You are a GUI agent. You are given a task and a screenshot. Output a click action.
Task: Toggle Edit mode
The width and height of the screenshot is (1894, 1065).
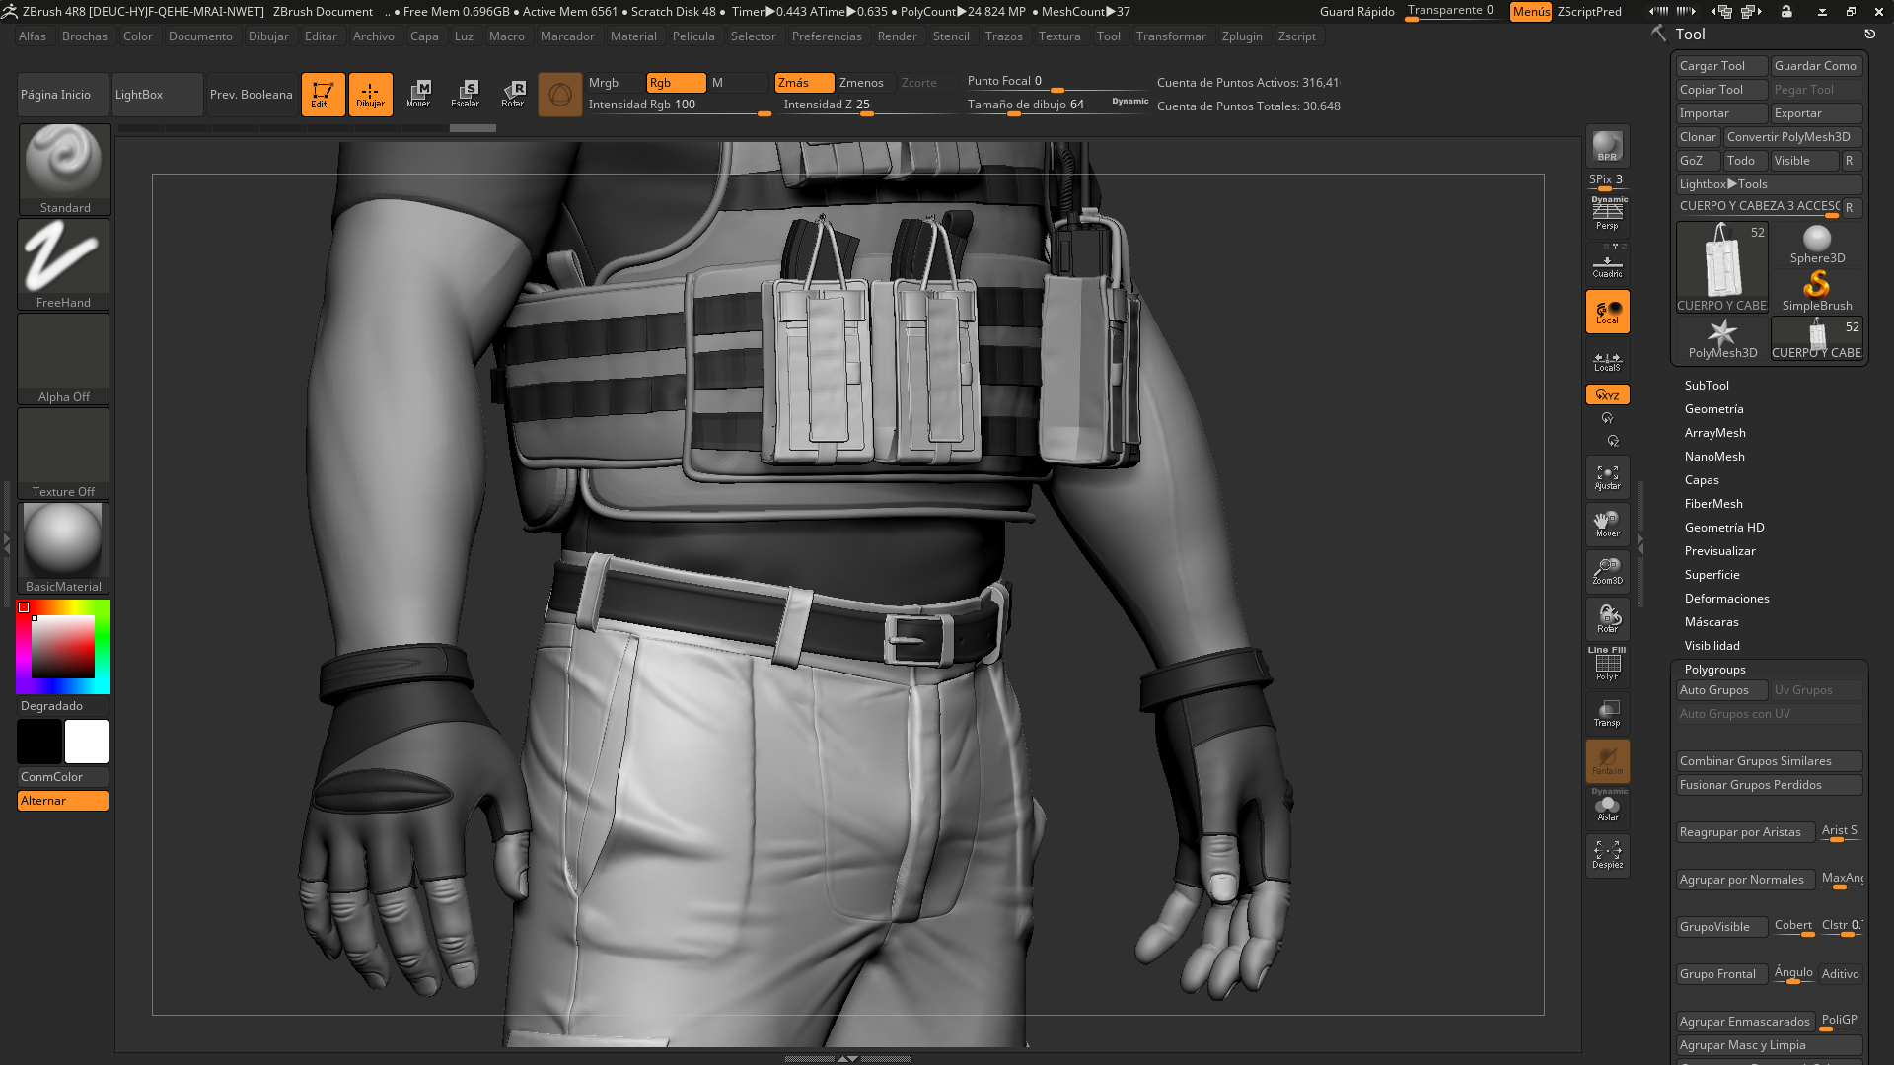pos(324,94)
